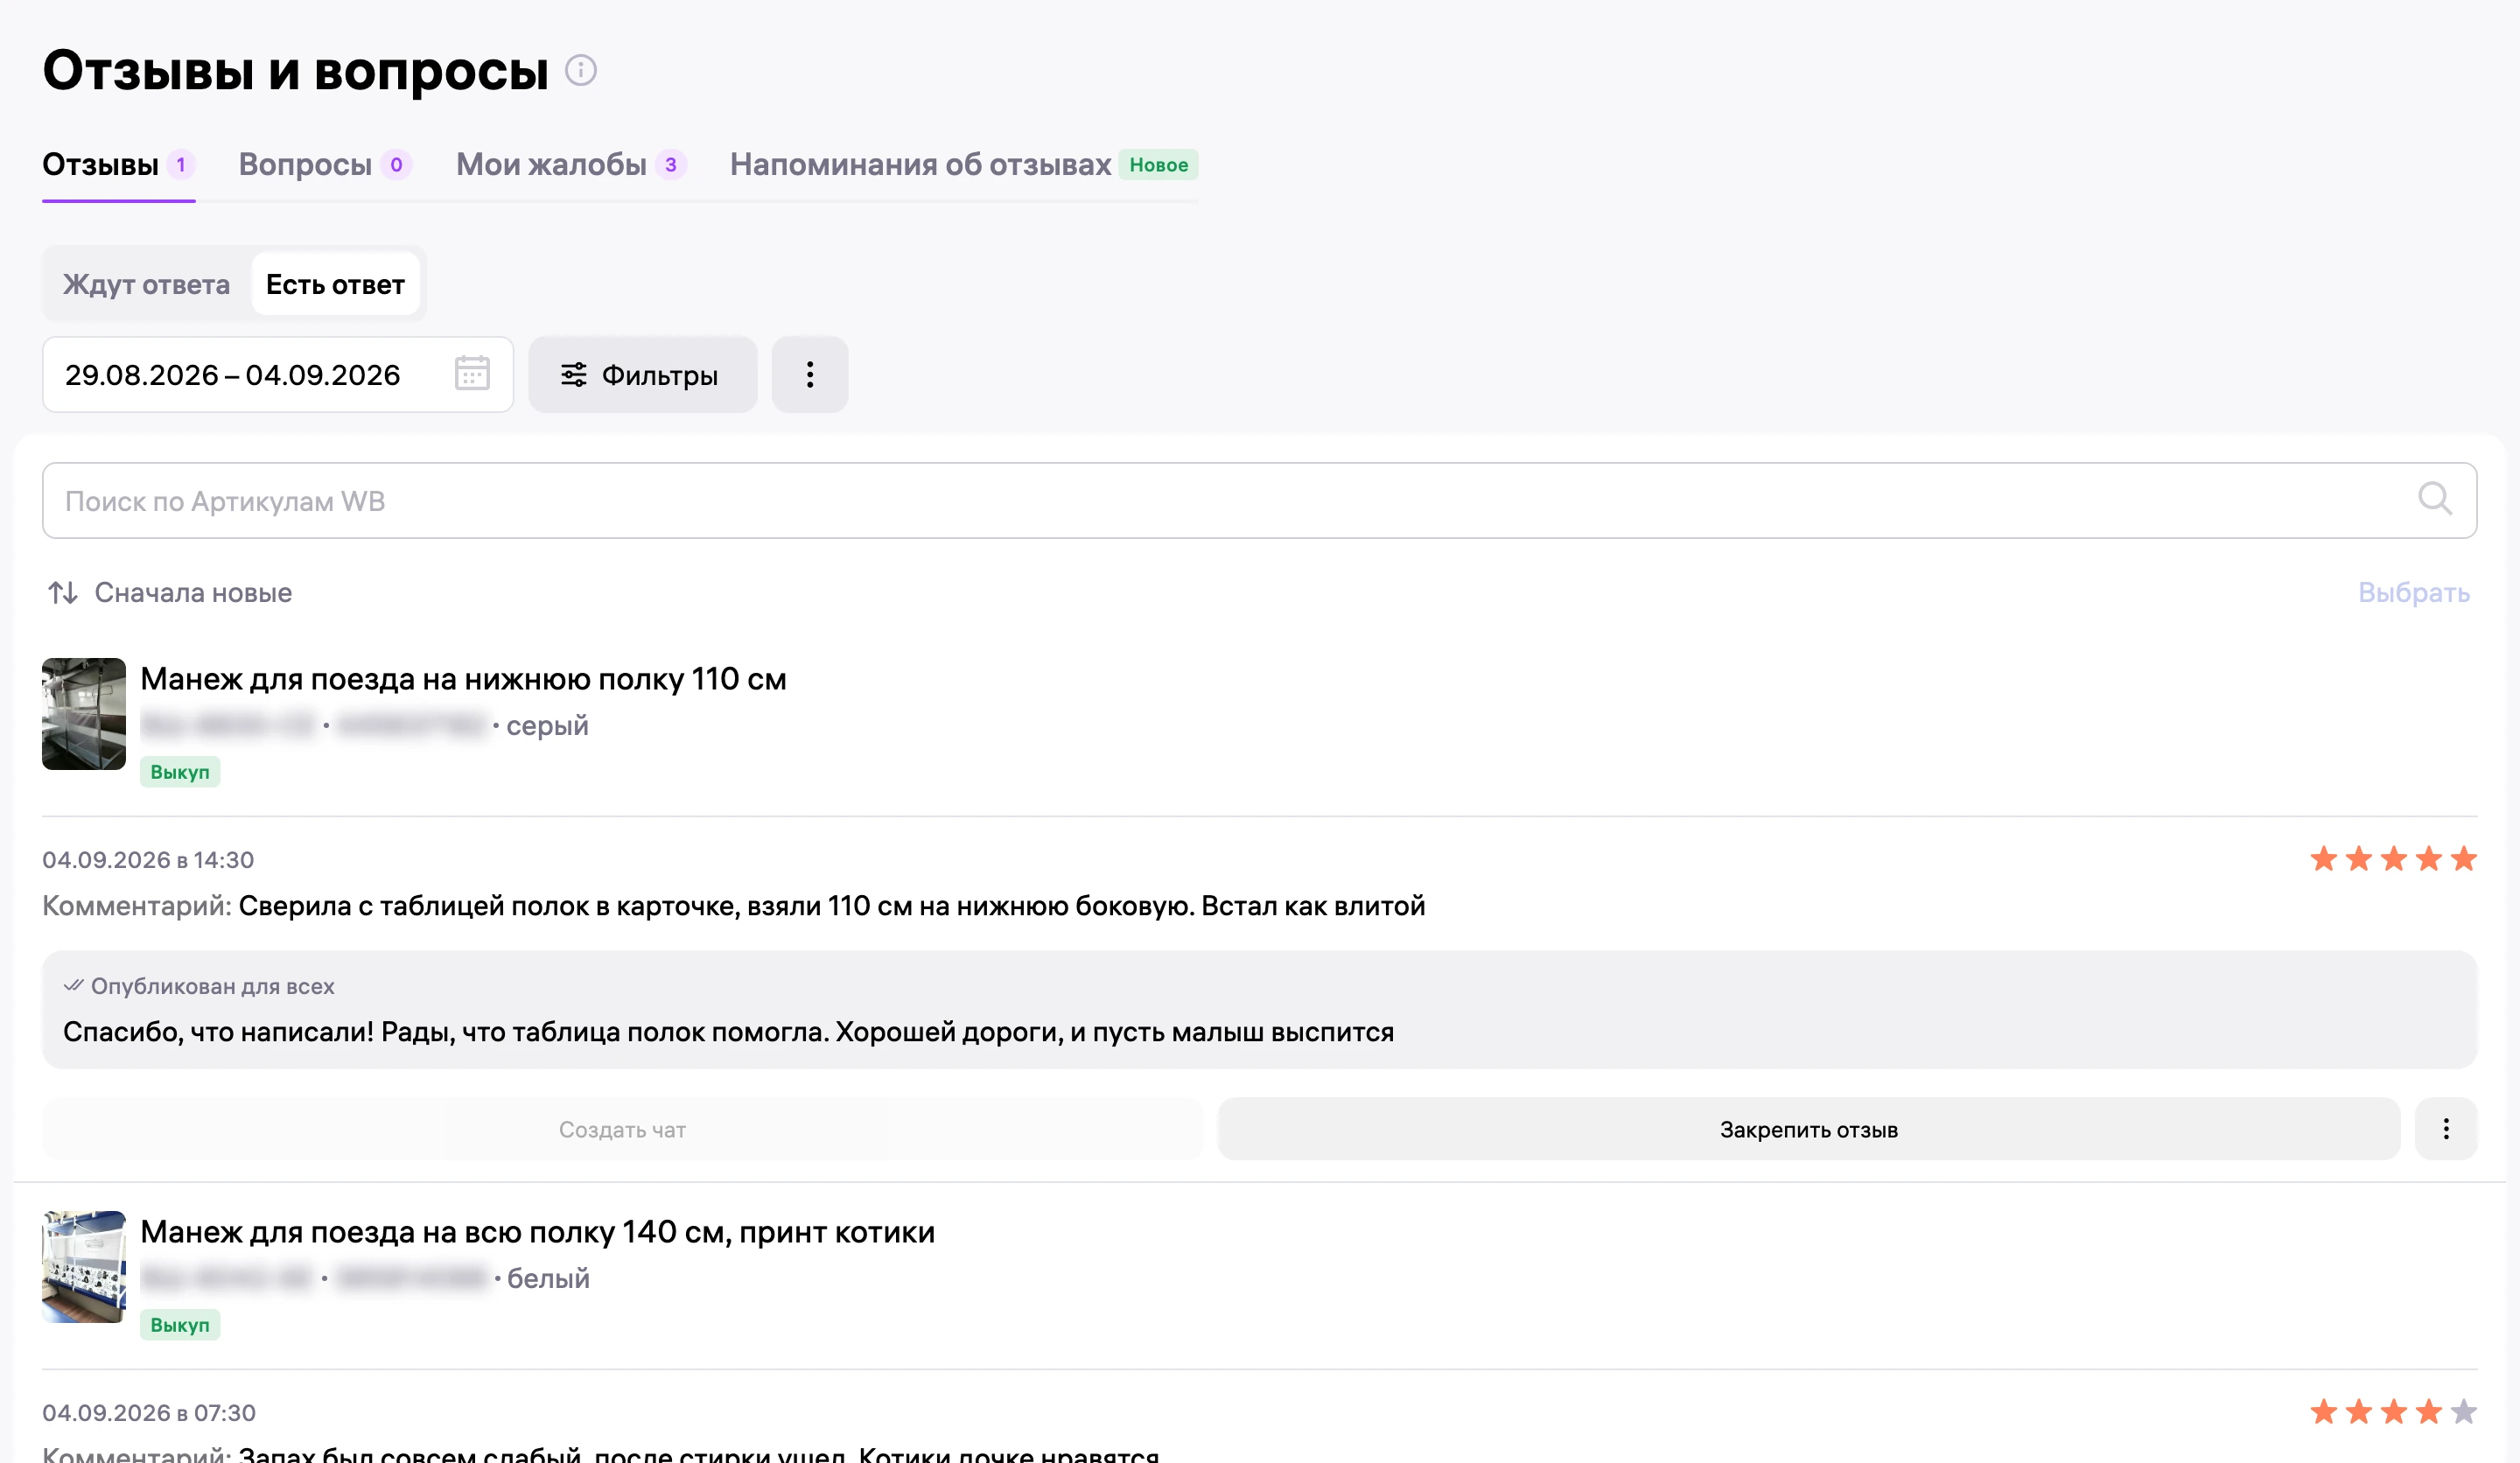Open the calendar date picker icon
Screen dimensions: 2520x1463
(472, 374)
